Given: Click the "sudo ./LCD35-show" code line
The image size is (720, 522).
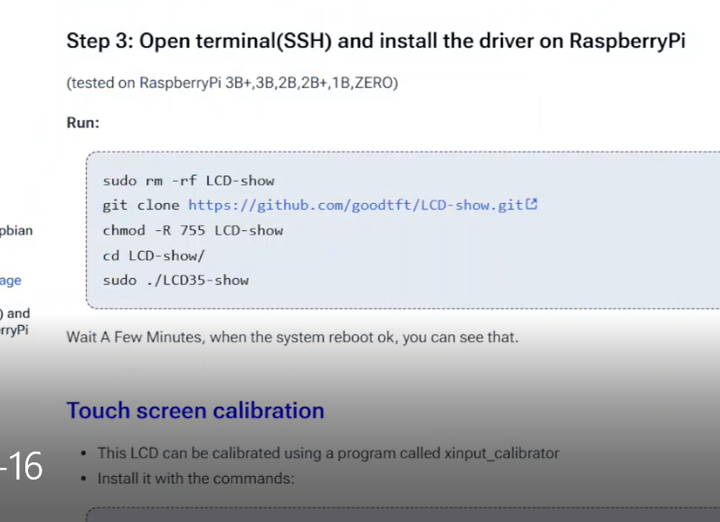Looking at the screenshot, I should (x=175, y=280).
